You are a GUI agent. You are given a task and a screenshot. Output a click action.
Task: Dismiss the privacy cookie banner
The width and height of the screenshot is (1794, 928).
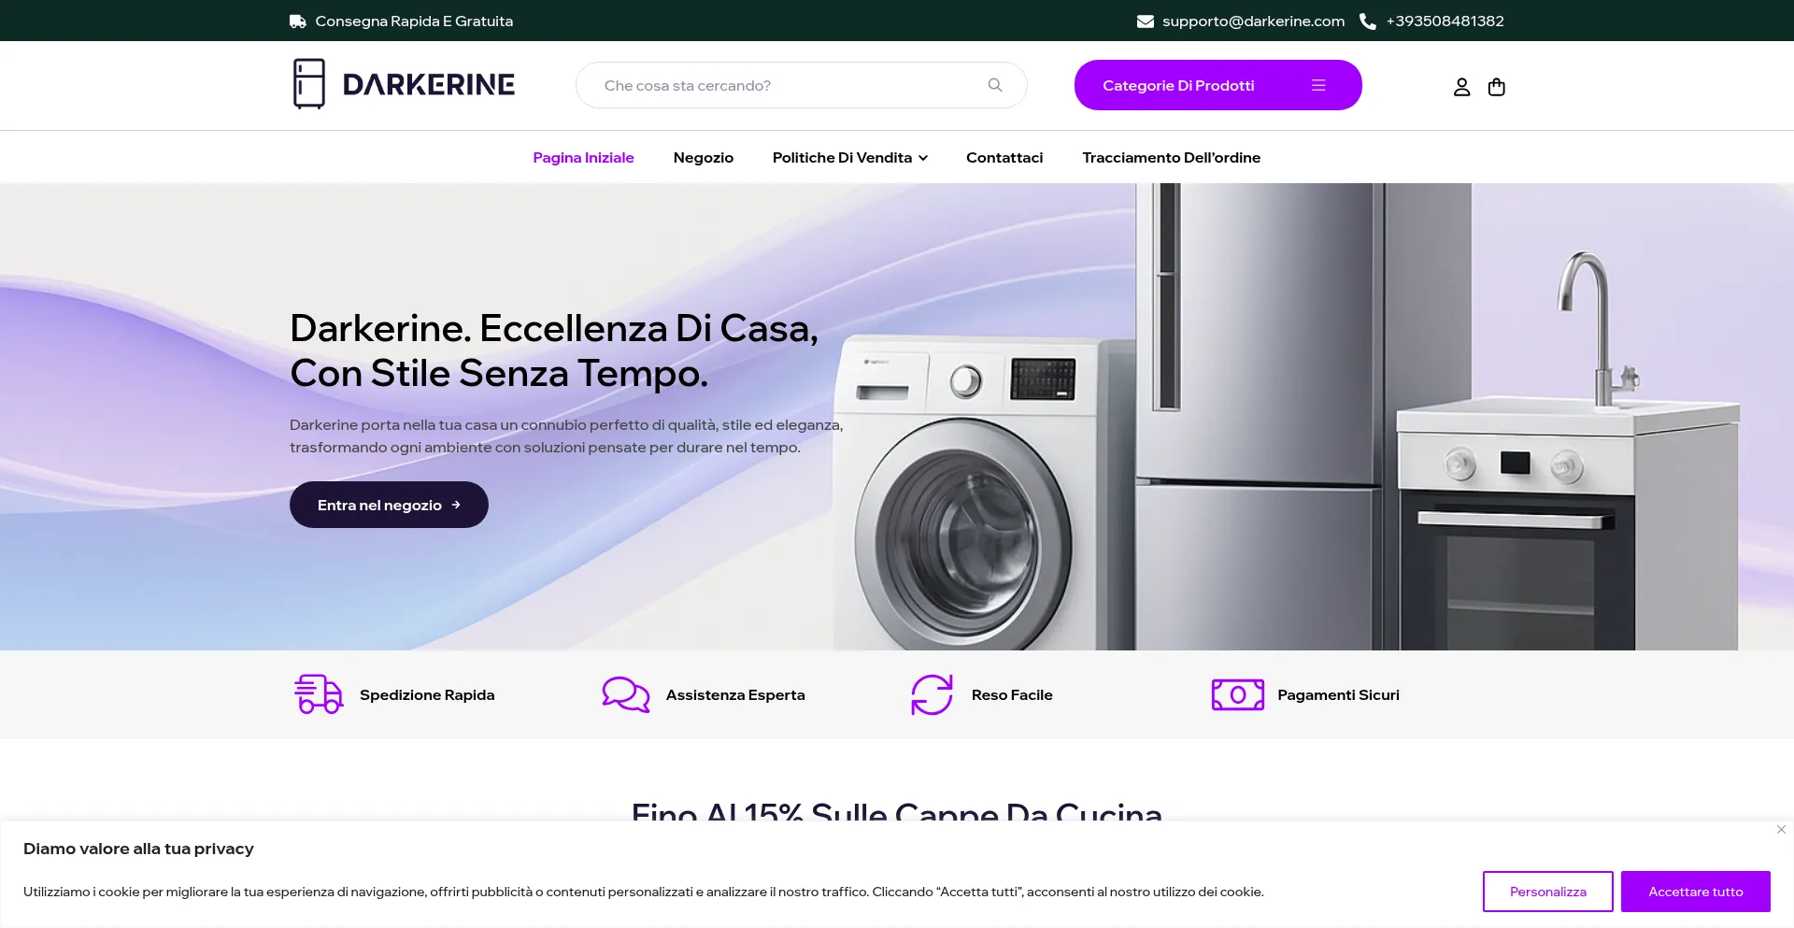(x=1781, y=829)
